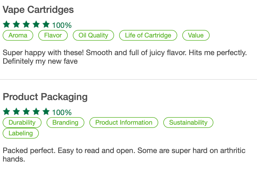Select the Aroma tag

pyautogui.click(x=18, y=35)
